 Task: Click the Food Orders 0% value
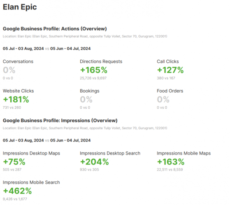(163, 100)
